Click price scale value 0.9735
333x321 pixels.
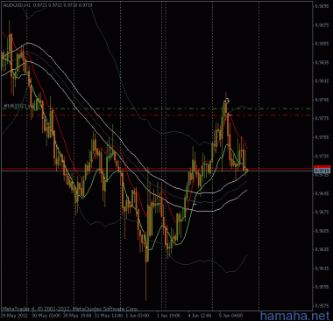pos(321,156)
